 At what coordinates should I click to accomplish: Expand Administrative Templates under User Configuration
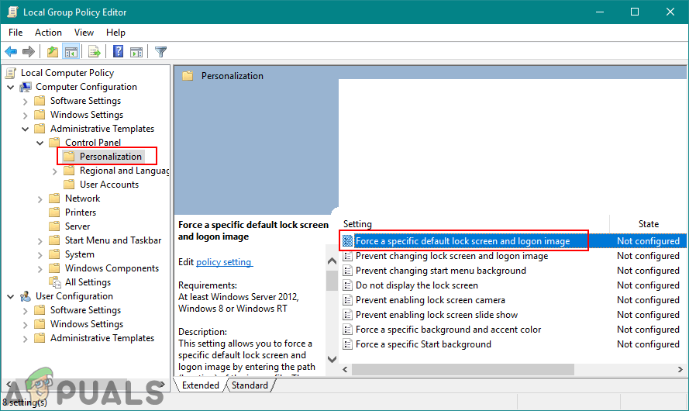pos(25,338)
